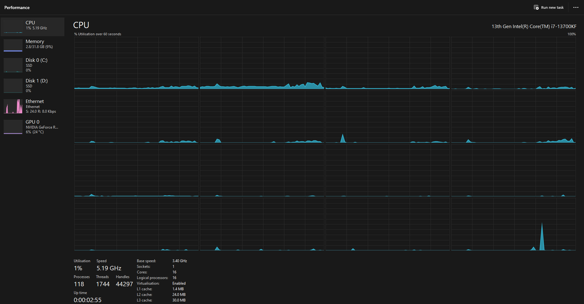Image resolution: width=584 pixels, height=304 pixels.
Task: Click the Base speed value 3.40 GHz
Action: 180,261
